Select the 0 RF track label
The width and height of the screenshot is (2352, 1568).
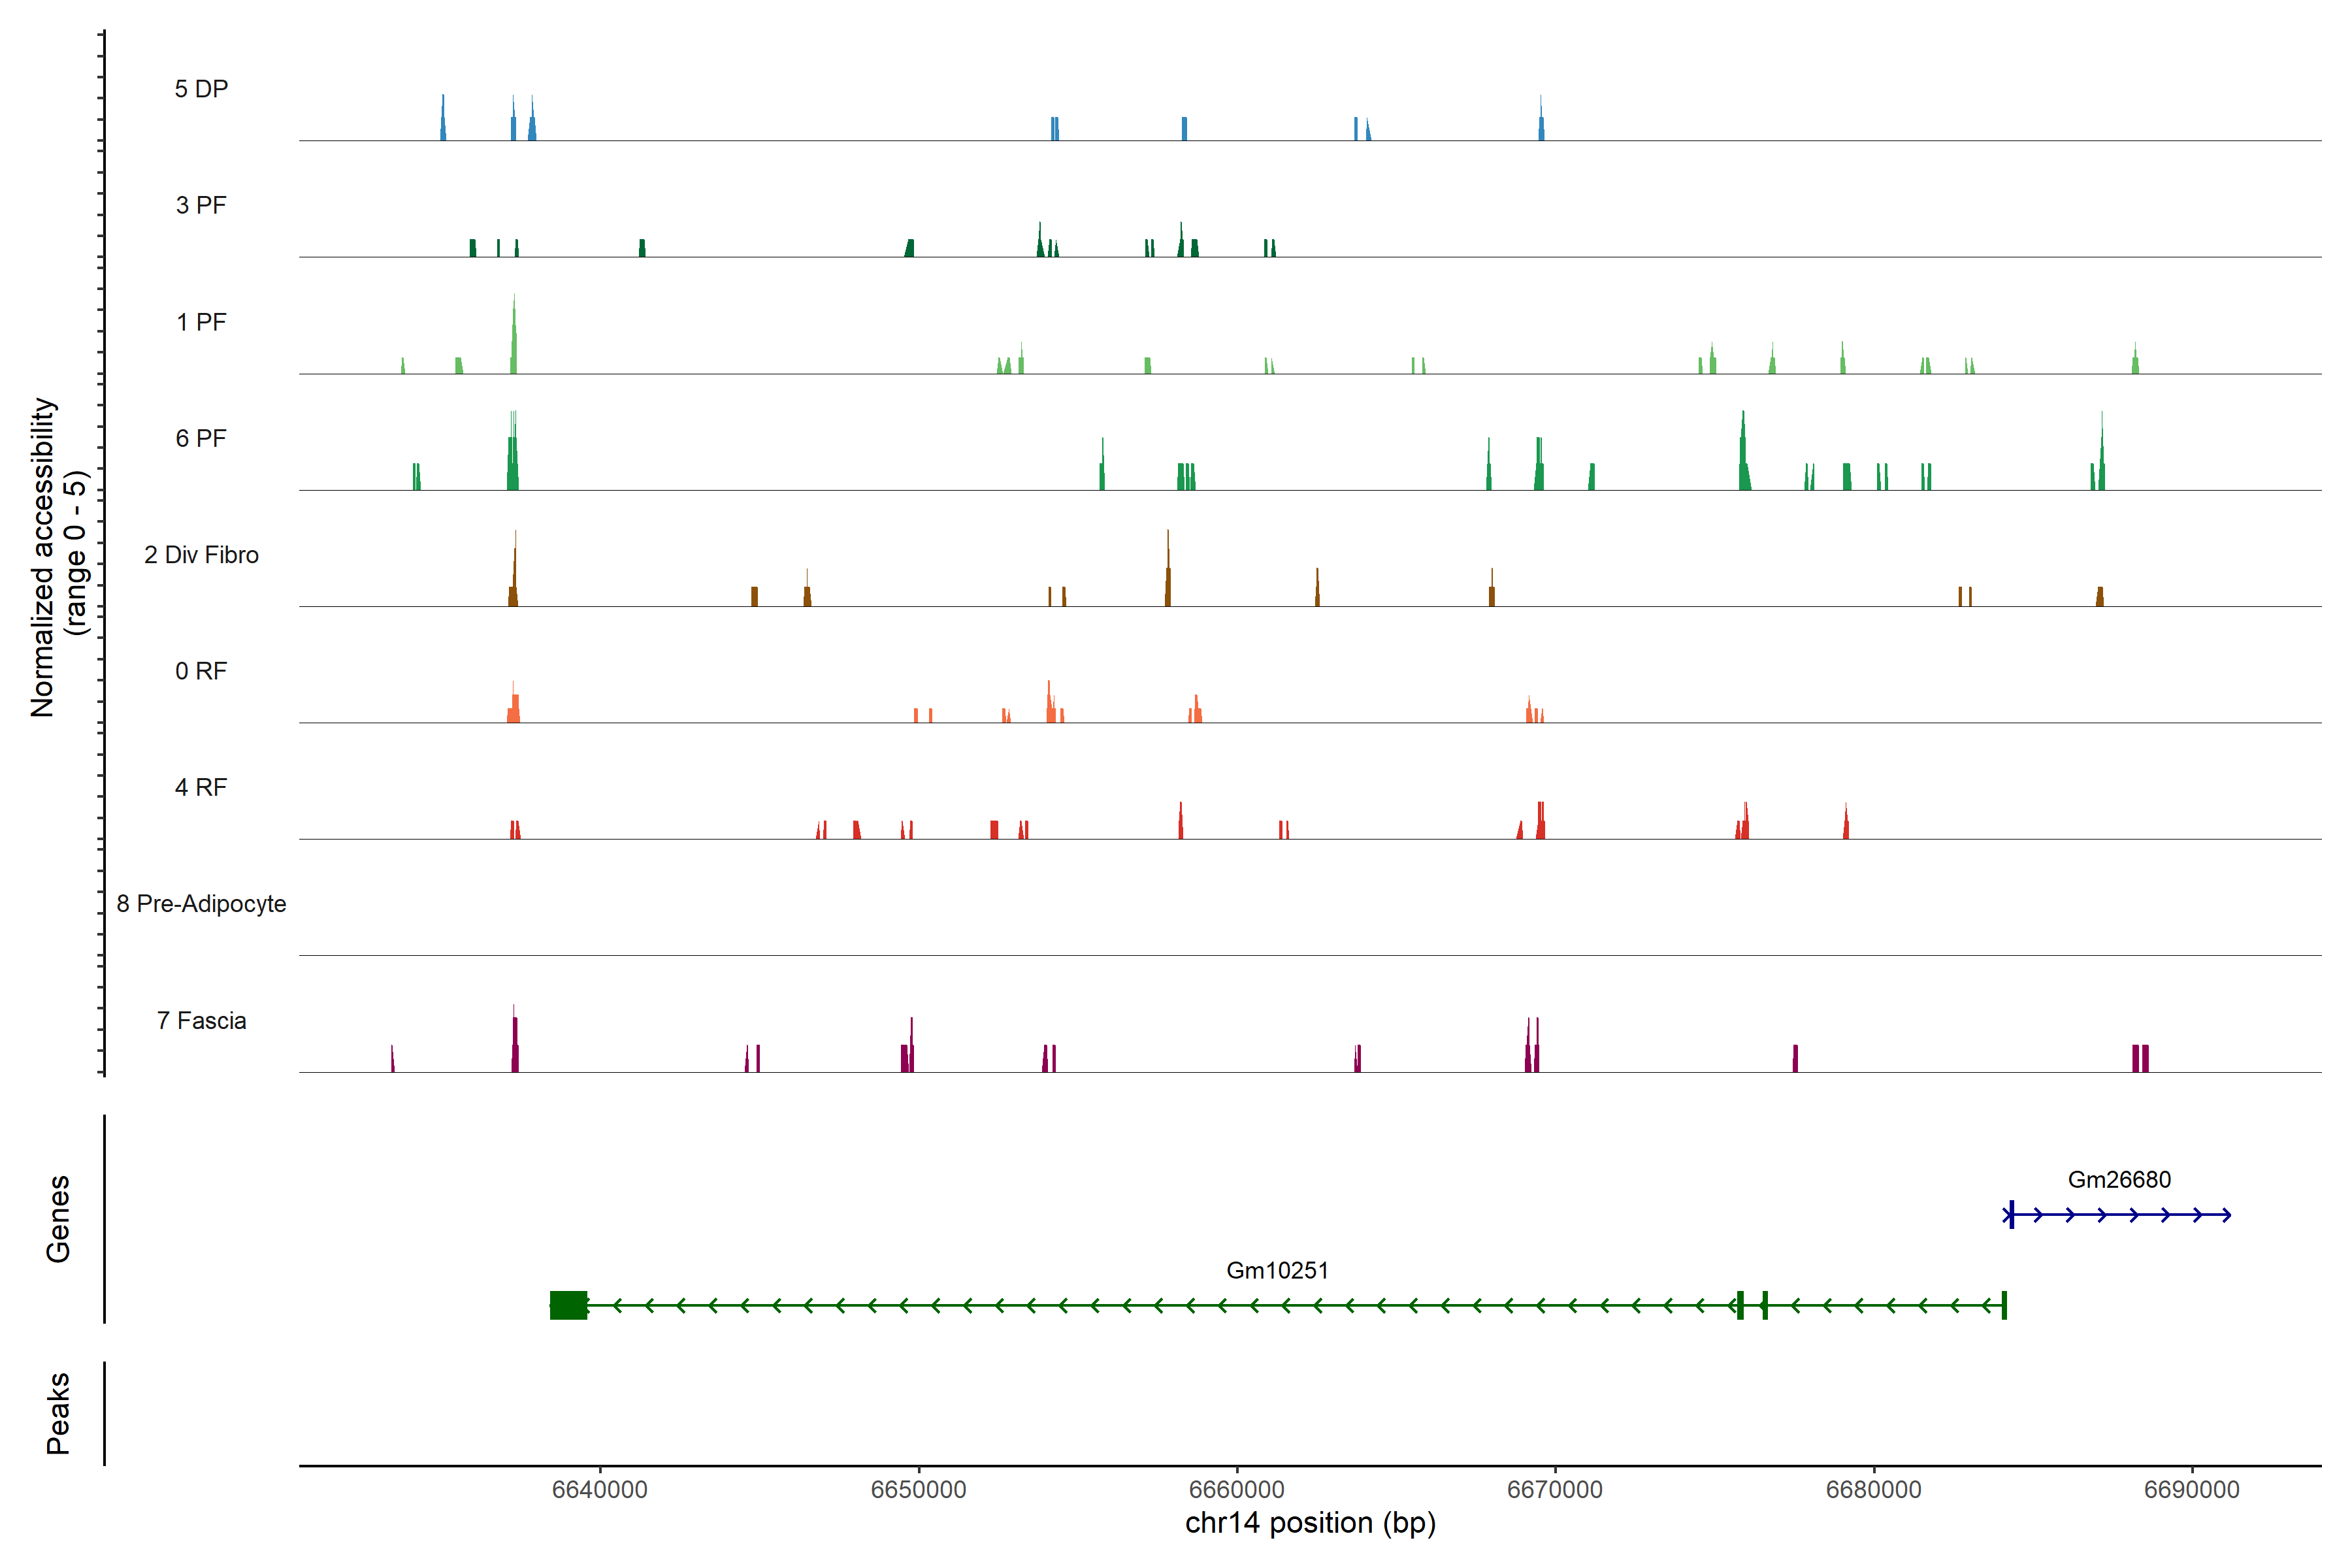(201, 671)
